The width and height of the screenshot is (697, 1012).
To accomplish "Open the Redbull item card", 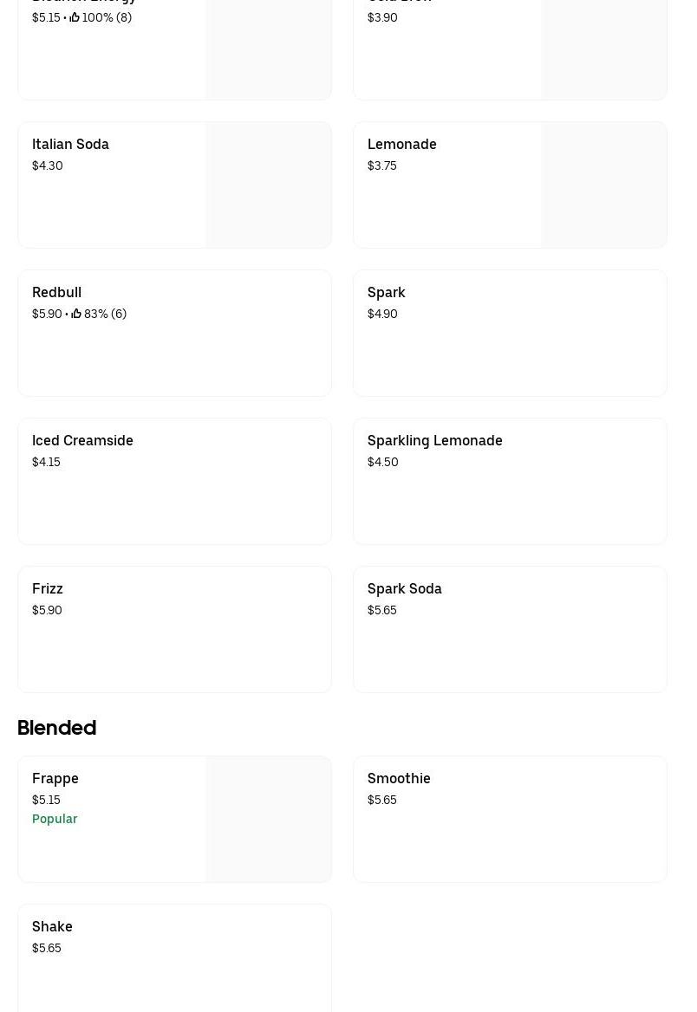I will coord(174,334).
